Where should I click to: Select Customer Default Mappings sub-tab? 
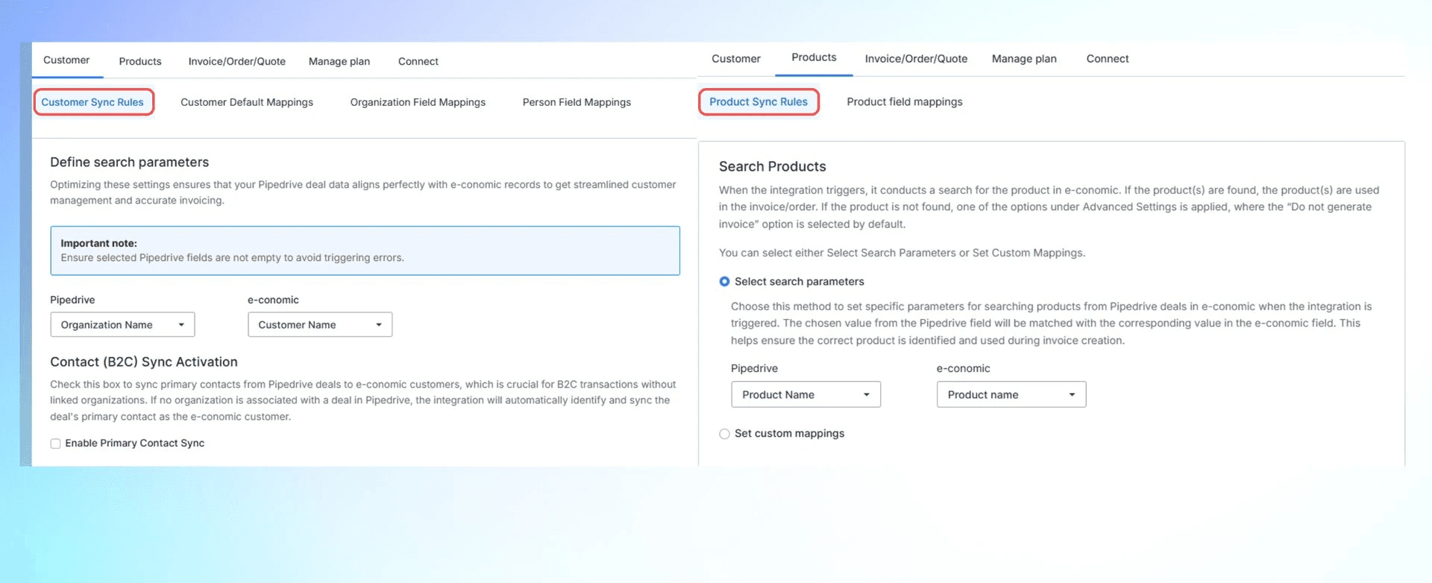point(247,102)
